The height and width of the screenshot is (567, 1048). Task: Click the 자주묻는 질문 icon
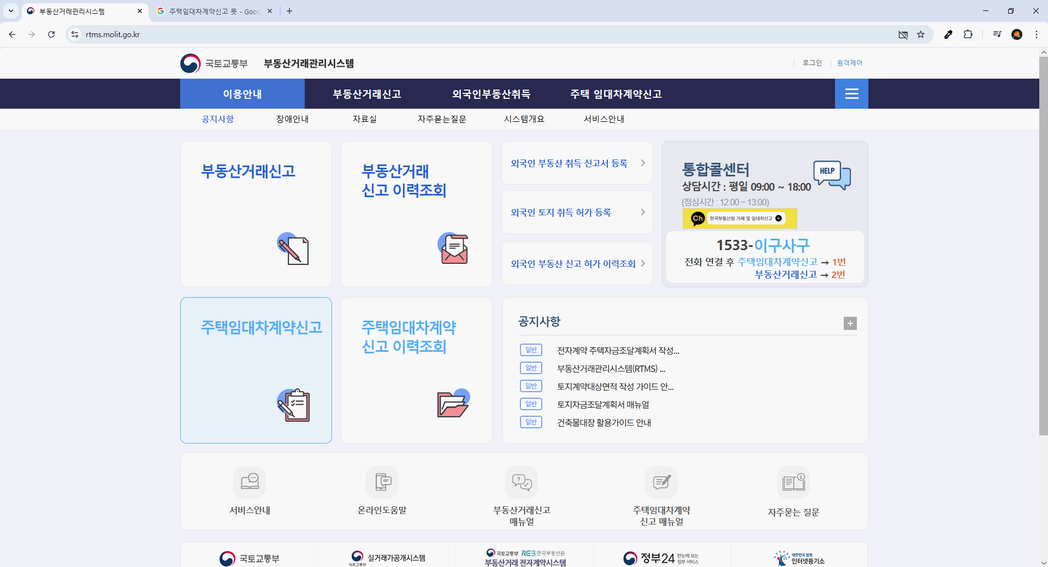point(793,483)
